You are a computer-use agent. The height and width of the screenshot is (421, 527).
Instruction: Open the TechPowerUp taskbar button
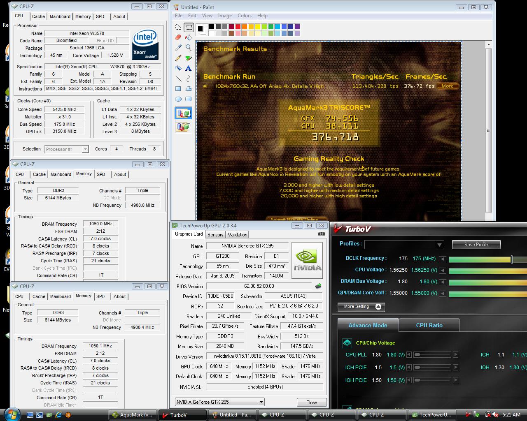point(432,415)
